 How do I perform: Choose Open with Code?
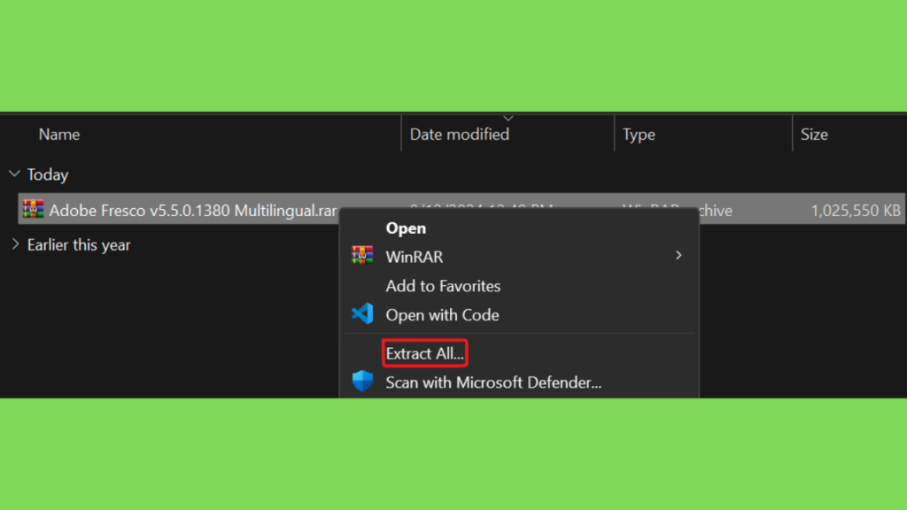tap(443, 315)
